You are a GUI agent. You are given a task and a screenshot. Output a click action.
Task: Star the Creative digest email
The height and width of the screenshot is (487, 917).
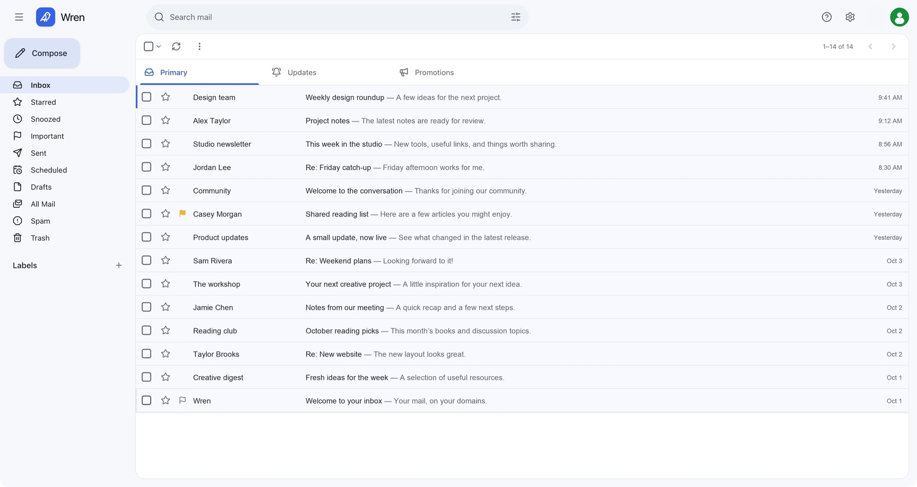tap(166, 377)
